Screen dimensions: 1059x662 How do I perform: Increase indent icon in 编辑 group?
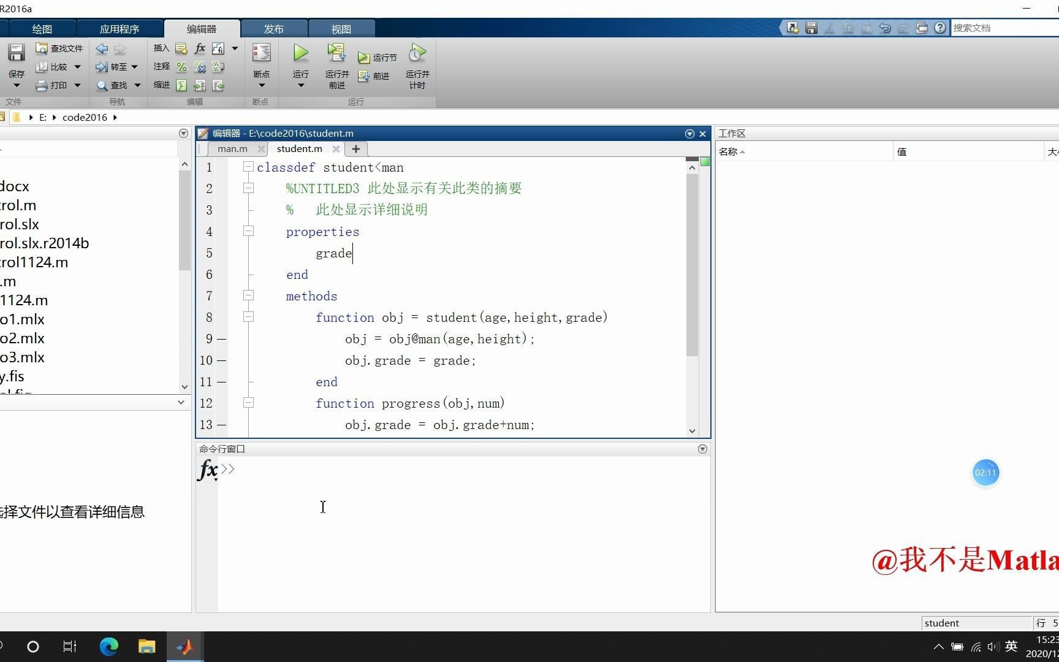coord(200,85)
